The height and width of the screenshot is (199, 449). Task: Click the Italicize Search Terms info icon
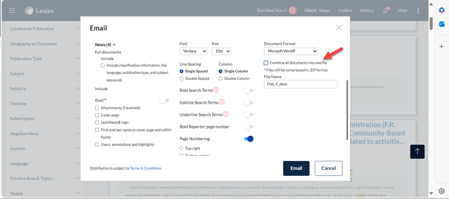click(222, 102)
